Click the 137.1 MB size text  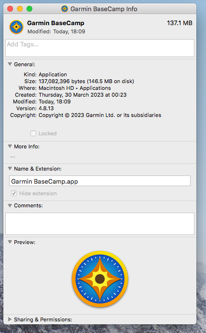179,23
